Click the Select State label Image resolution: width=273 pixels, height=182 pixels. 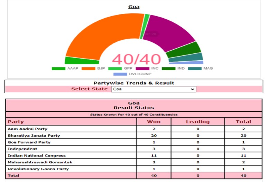point(89,89)
